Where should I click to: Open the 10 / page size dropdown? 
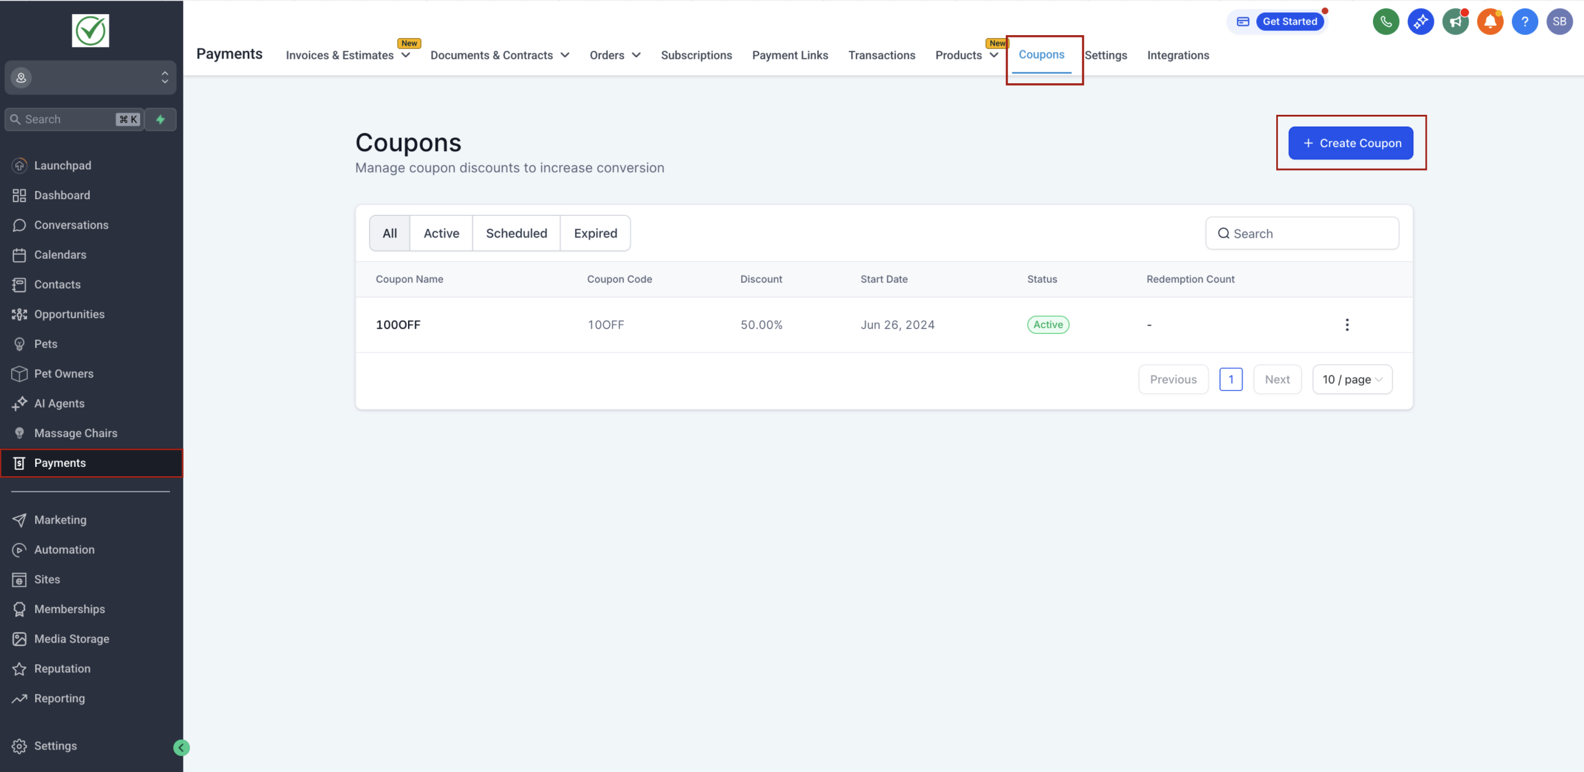click(1352, 379)
